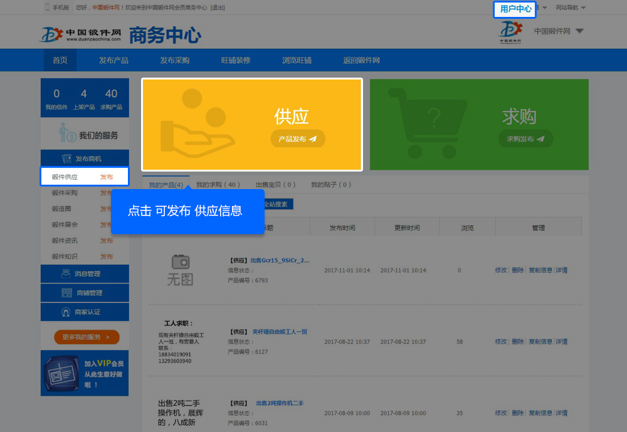627x432 pixels.
Task: Click the 求购发布 button
Action: tap(525, 139)
